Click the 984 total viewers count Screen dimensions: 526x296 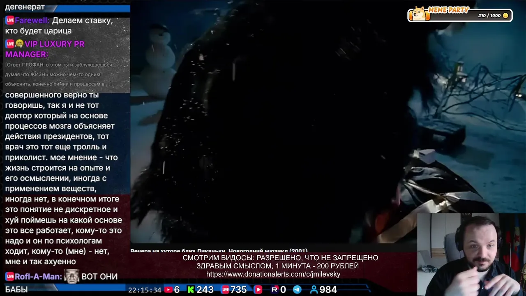point(328,290)
